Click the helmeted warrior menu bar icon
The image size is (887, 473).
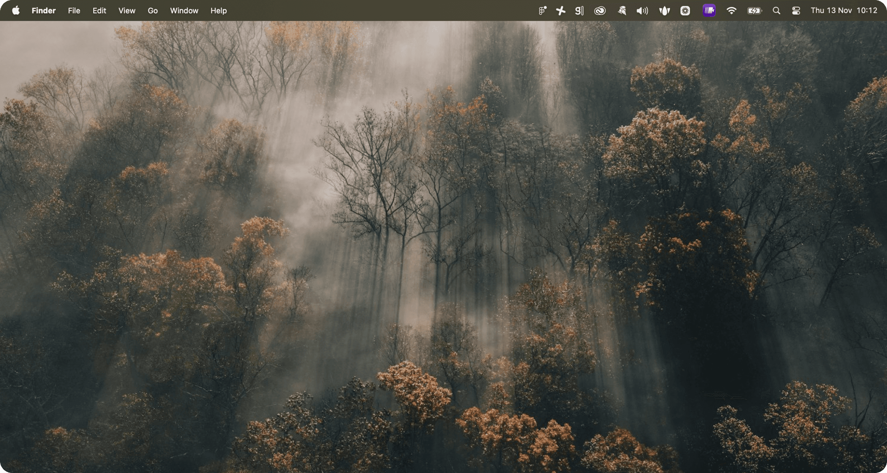click(x=622, y=11)
